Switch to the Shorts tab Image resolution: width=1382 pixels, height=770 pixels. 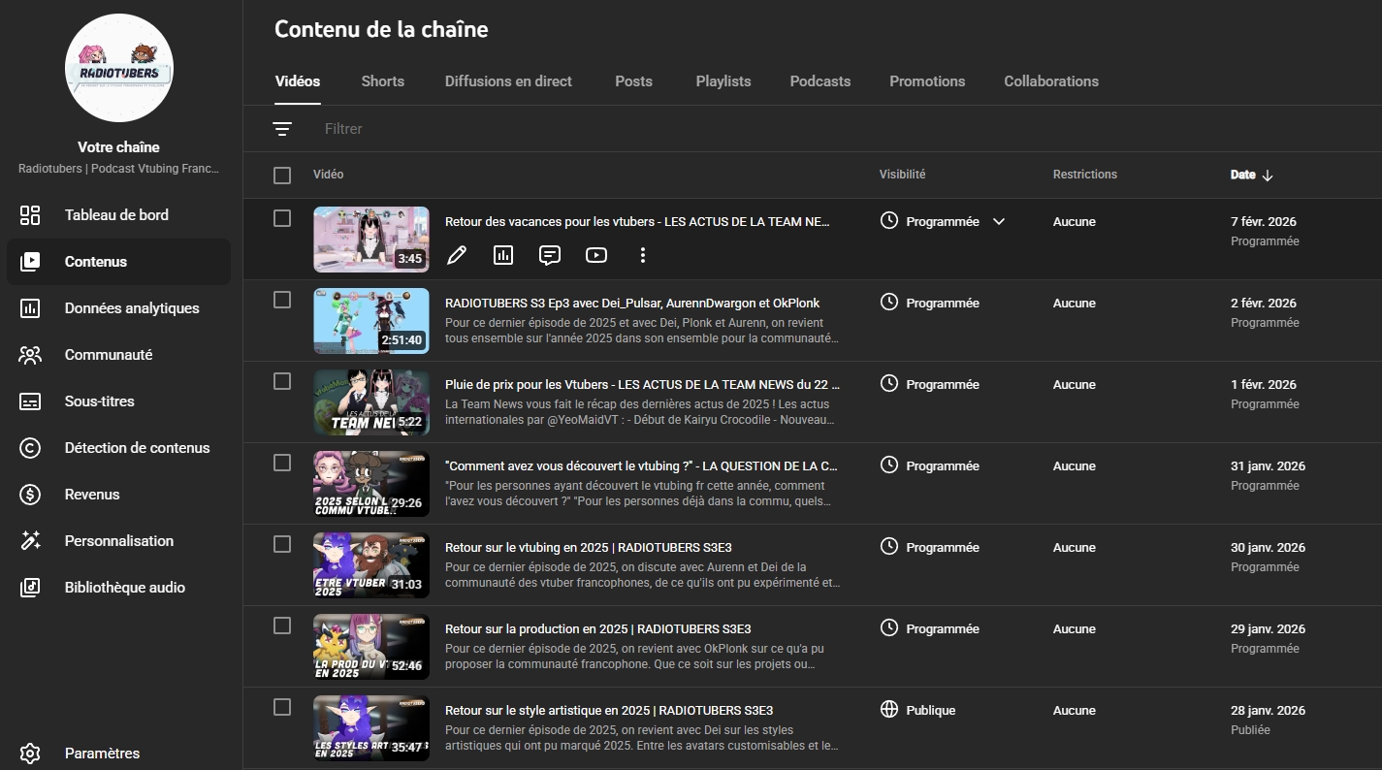pyautogui.click(x=382, y=81)
